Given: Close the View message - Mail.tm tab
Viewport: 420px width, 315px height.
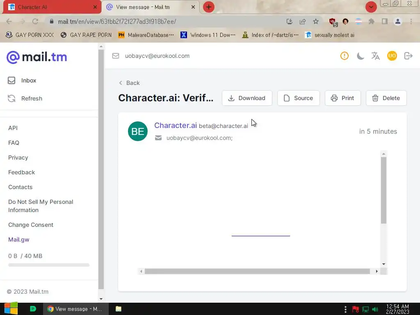Looking at the screenshot, I should (193, 7).
